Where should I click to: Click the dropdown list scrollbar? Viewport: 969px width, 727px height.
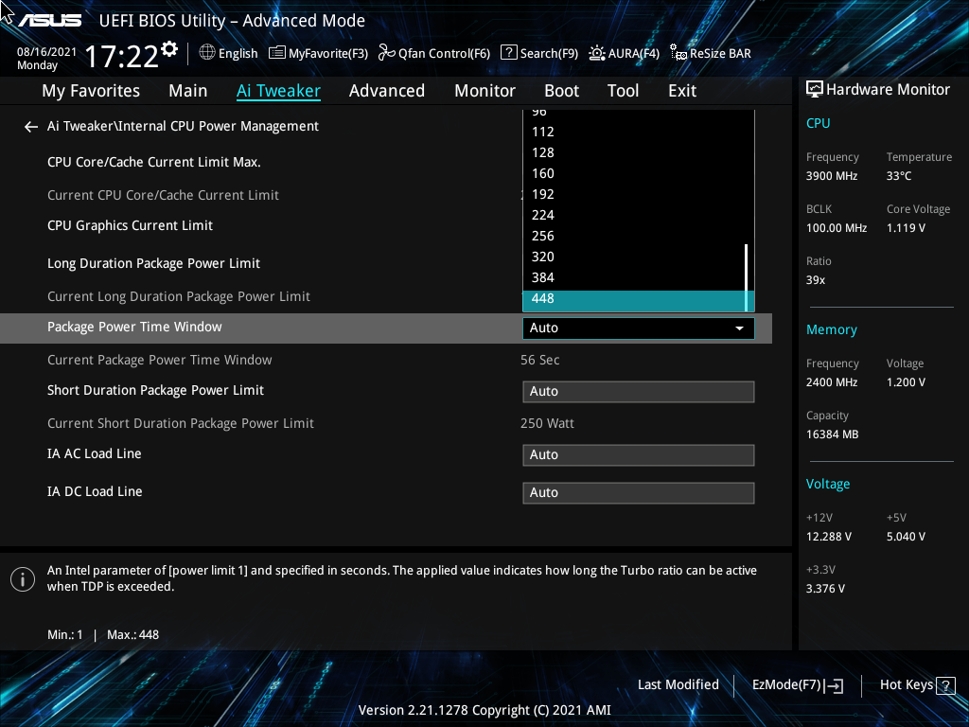pyautogui.click(x=747, y=277)
